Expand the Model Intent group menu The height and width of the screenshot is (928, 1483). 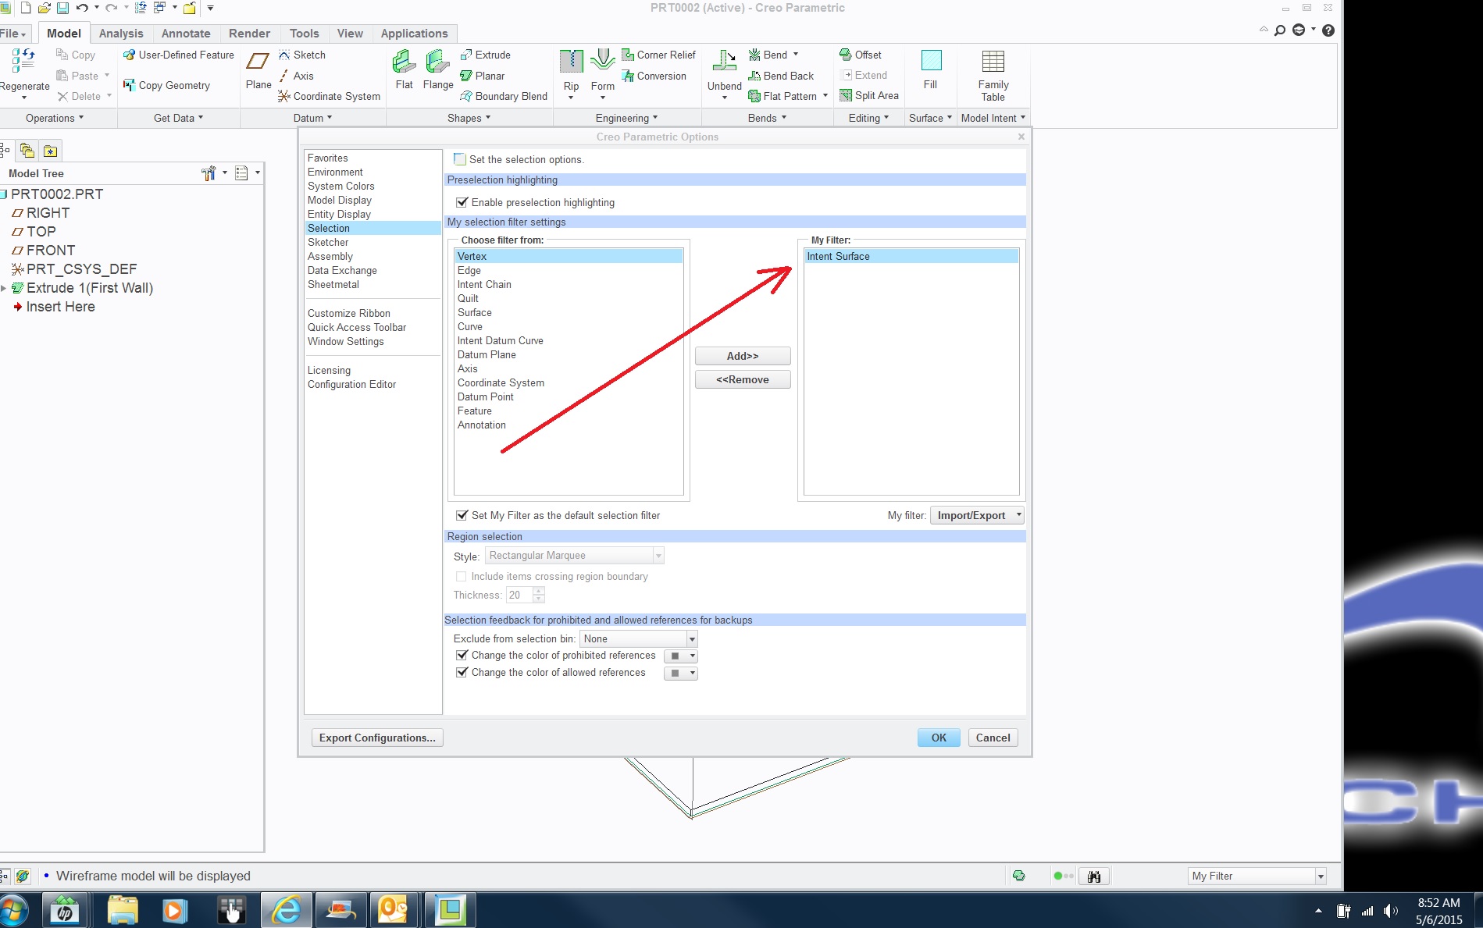tap(993, 118)
